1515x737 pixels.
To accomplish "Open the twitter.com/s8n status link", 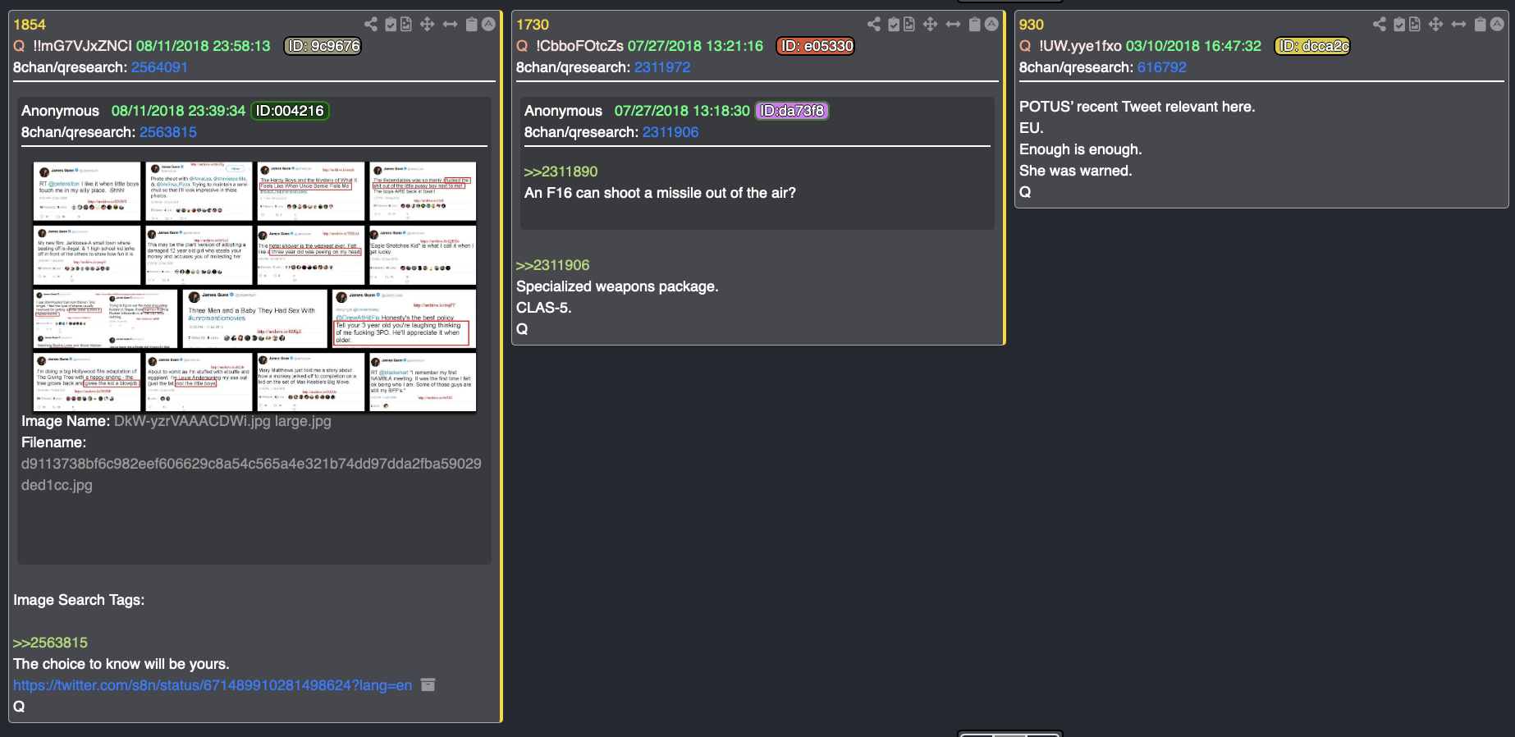I will coord(213,685).
